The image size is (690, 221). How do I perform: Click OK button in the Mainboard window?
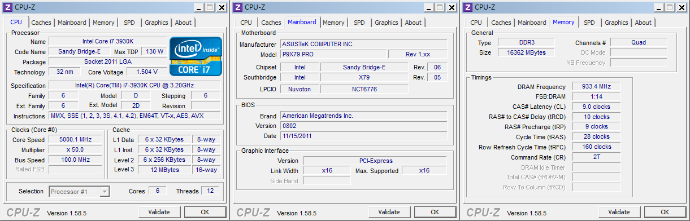[435, 212]
